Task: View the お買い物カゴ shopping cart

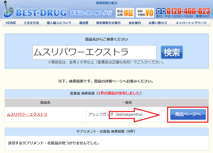Action: click(158, 23)
